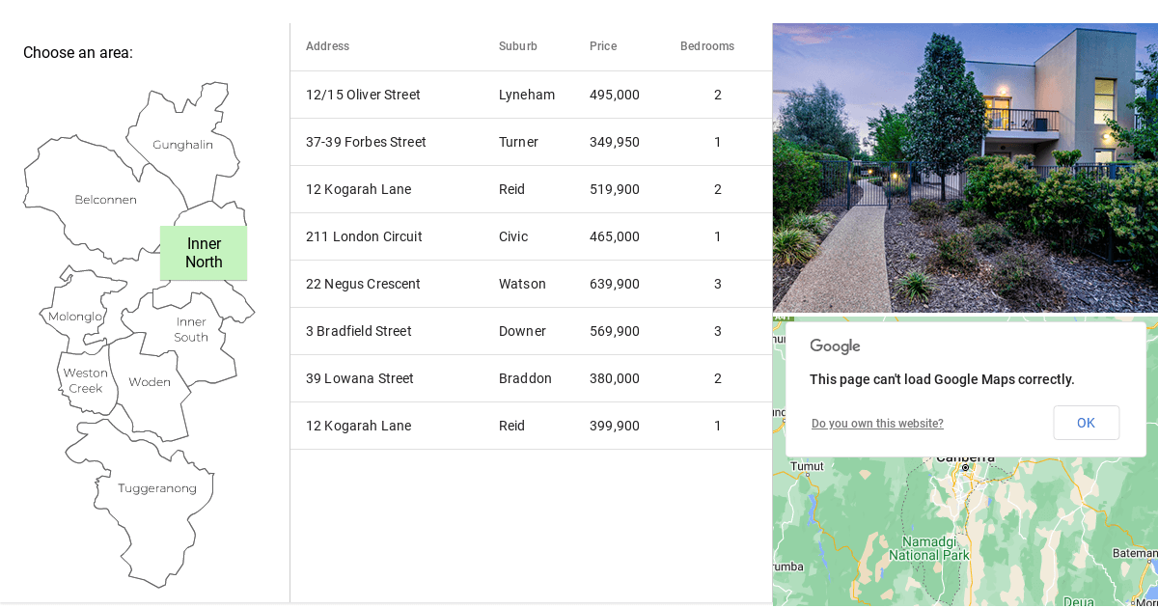The image size is (1158, 608).
Task: Open the 37-39 Forbes Street listing
Action: click(x=531, y=142)
